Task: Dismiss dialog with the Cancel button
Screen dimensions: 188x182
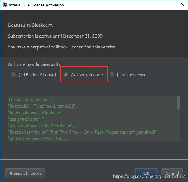Action: point(172,173)
